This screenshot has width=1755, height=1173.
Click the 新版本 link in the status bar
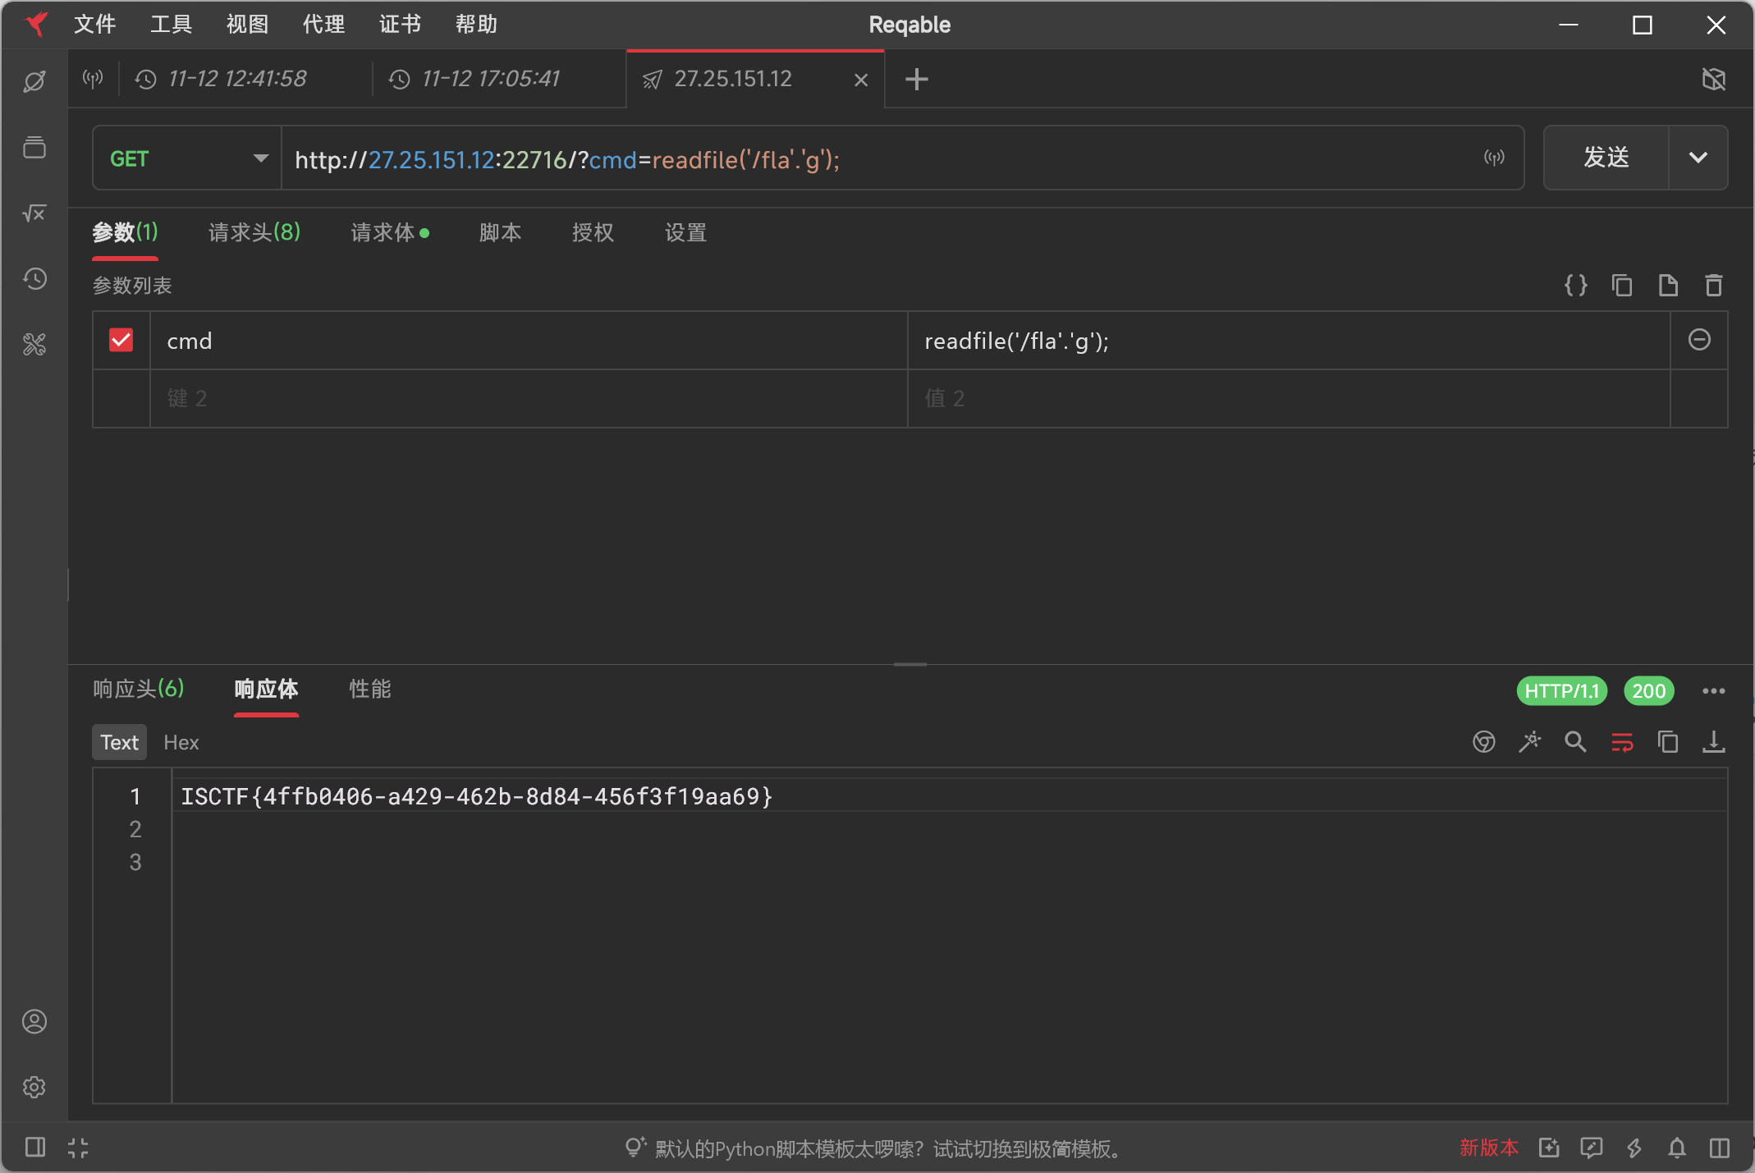tap(1488, 1148)
